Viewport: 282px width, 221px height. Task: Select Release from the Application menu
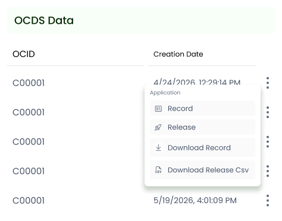202,127
